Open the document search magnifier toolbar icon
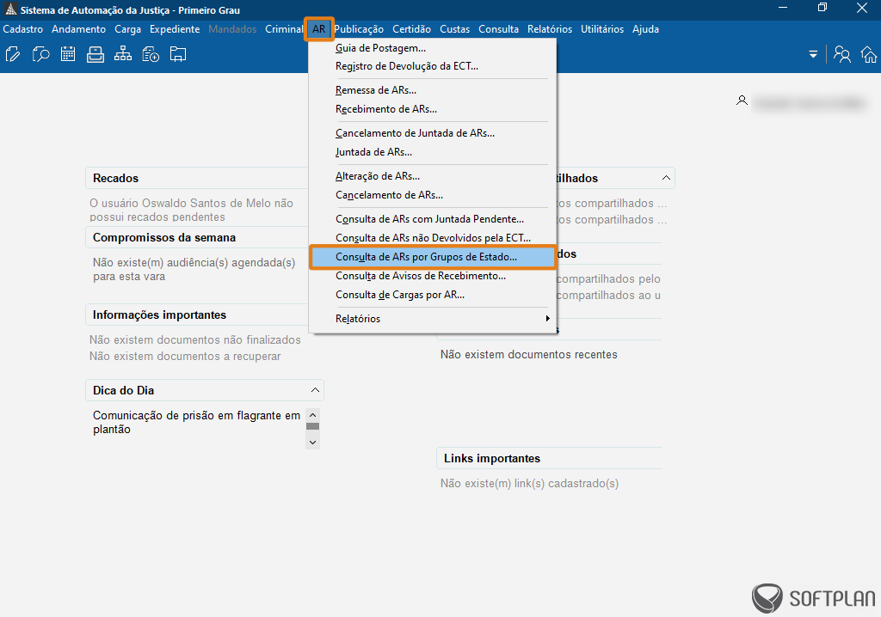This screenshot has width=881, height=617. click(40, 54)
